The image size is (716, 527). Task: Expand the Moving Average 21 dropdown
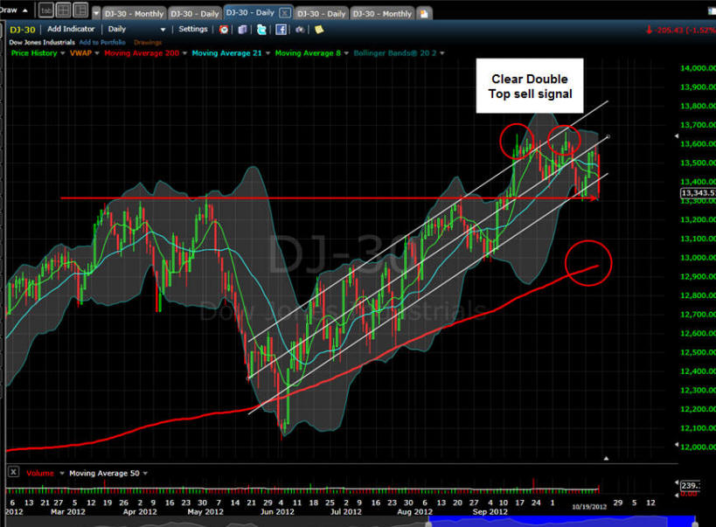point(268,53)
